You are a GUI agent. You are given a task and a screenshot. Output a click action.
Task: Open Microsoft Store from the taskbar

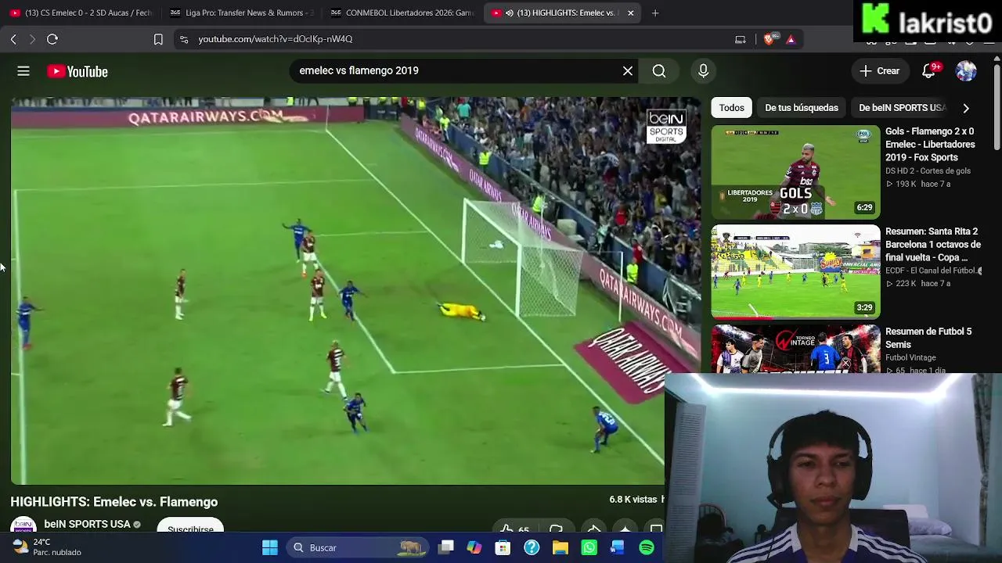coord(503,548)
